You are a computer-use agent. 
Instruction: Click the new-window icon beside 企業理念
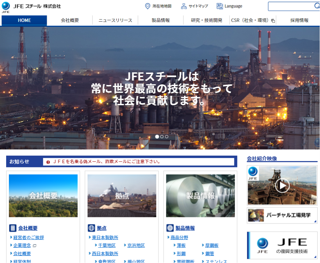(35, 246)
